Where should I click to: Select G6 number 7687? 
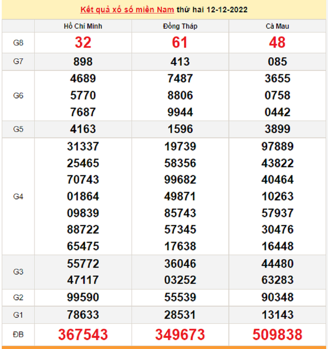pos(83,112)
